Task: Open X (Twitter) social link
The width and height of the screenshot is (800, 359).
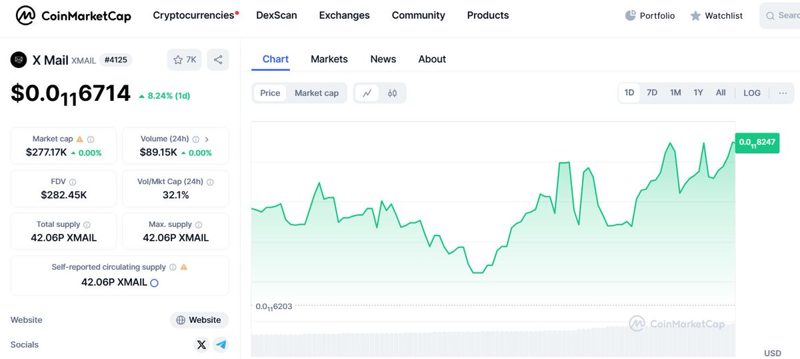Action: pyautogui.click(x=201, y=345)
